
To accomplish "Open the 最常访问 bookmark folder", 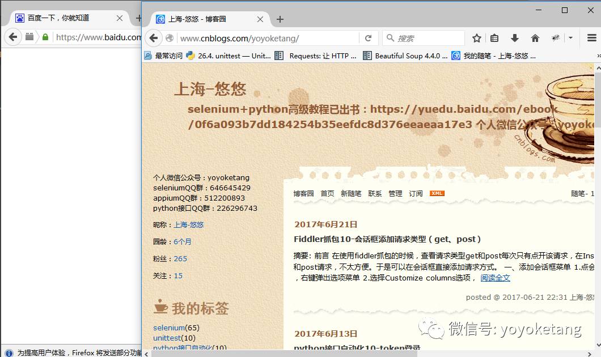I will click(164, 56).
